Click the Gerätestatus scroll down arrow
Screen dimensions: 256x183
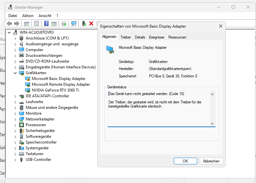tap(212, 124)
